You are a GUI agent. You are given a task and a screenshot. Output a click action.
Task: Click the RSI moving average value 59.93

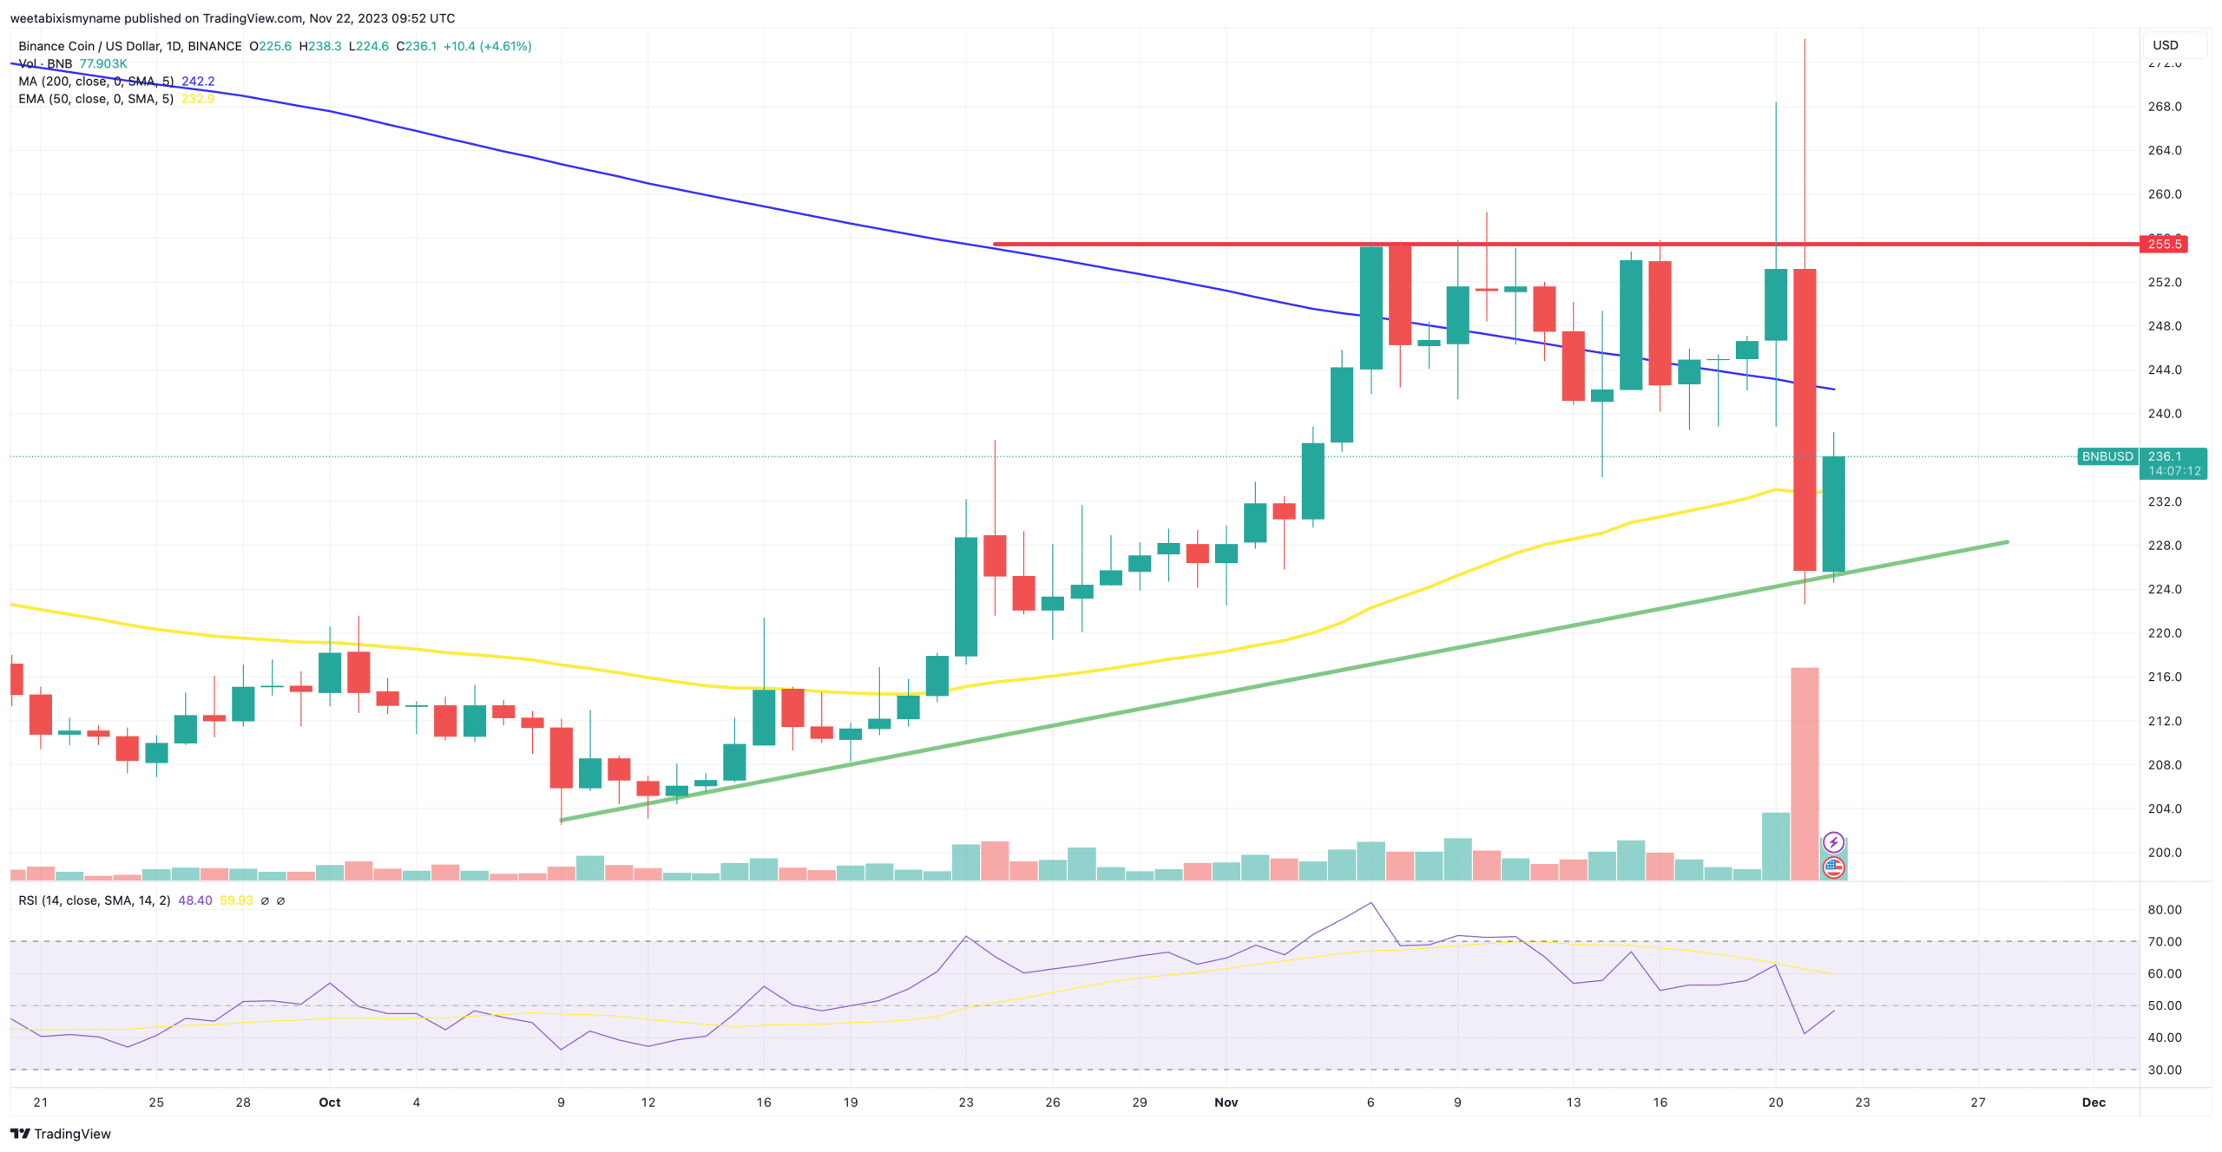tap(236, 900)
